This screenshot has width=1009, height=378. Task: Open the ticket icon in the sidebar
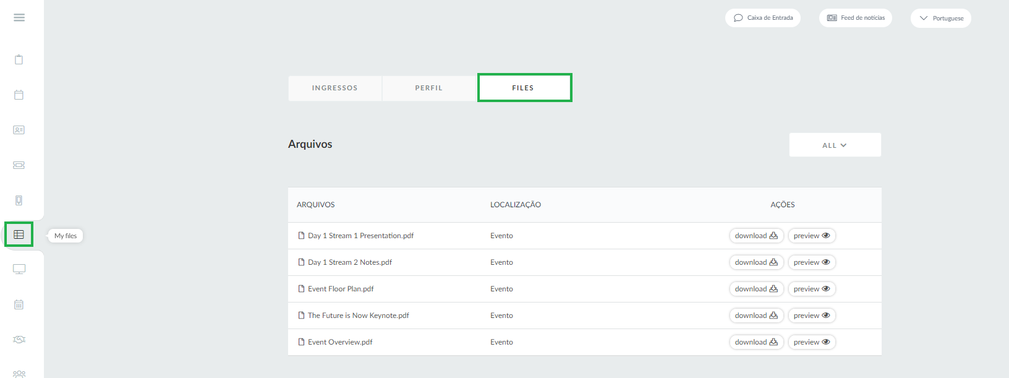(19, 165)
